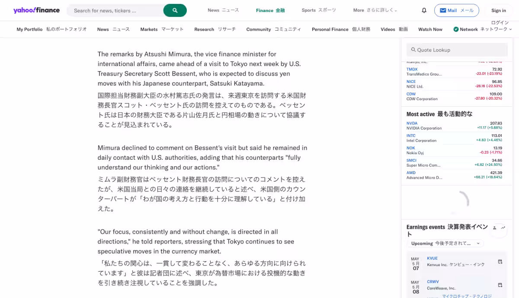Open the News sub-navigation tab
Screen dimensions: 519x298
pos(113,29)
